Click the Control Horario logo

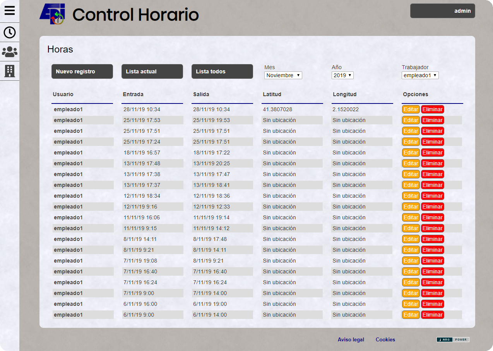pyautogui.click(x=119, y=14)
